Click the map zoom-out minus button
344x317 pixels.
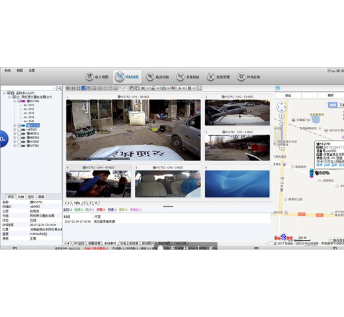coord(282,148)
